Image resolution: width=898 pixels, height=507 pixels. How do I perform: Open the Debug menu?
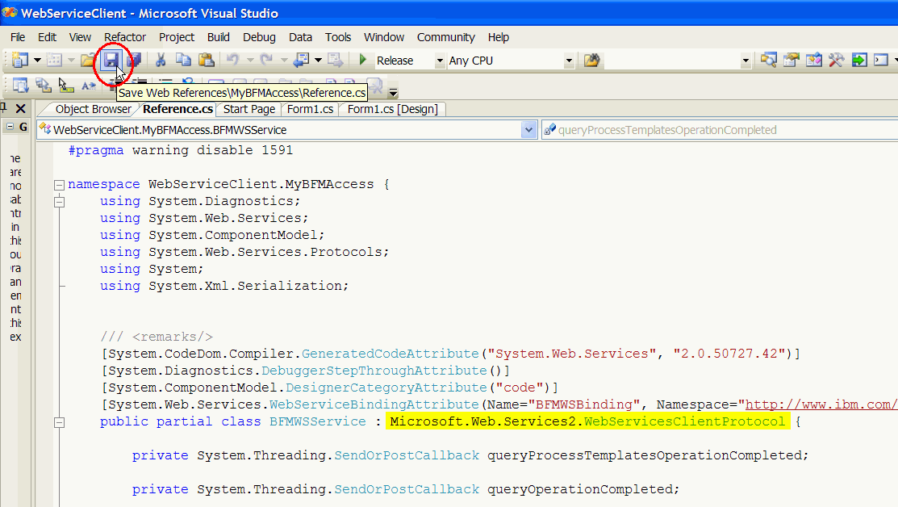[259, 37]
